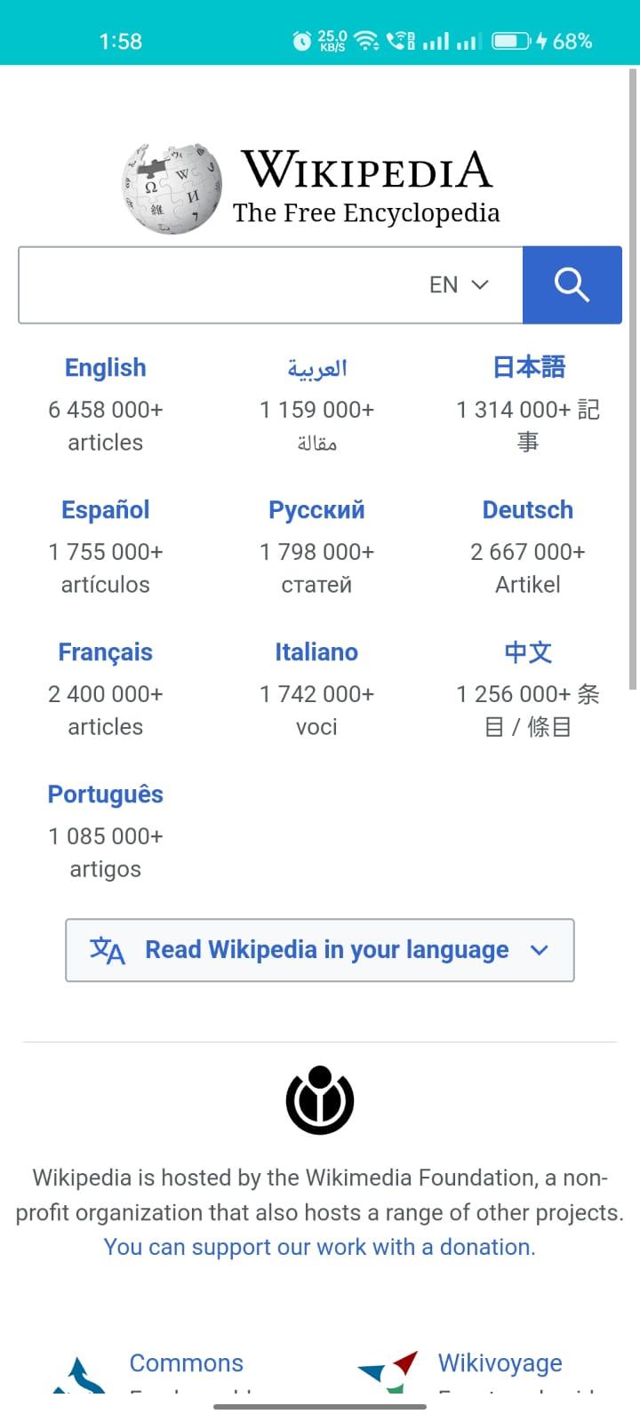Tap the Wi-Fi status icon
640x1422 pixels.
coord(365,41)
